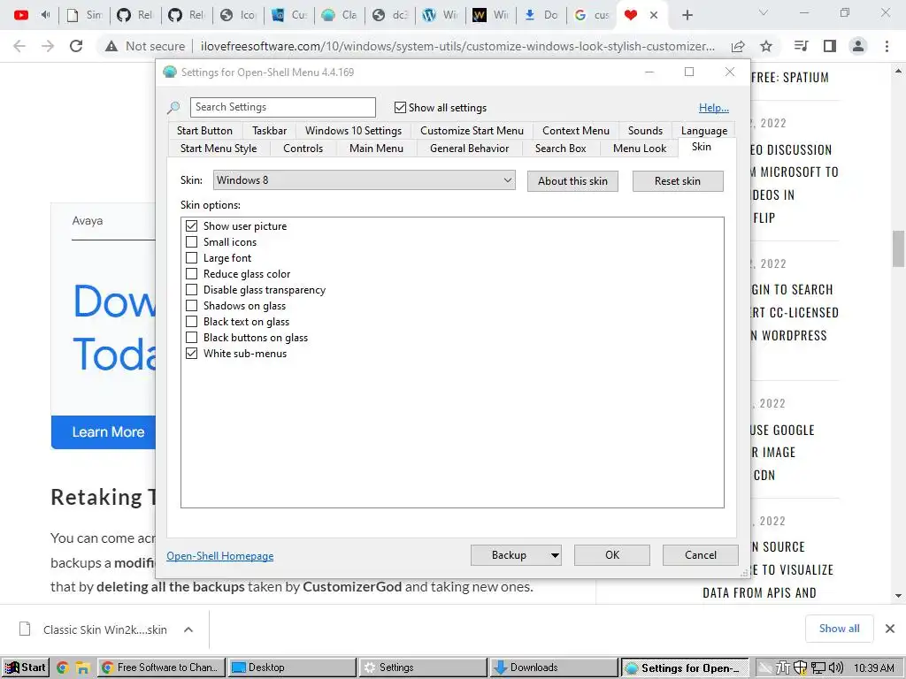This screenshot has width=906, height=679.
Task: Open the Customize Start Menu tab
Action: point(472,131)
